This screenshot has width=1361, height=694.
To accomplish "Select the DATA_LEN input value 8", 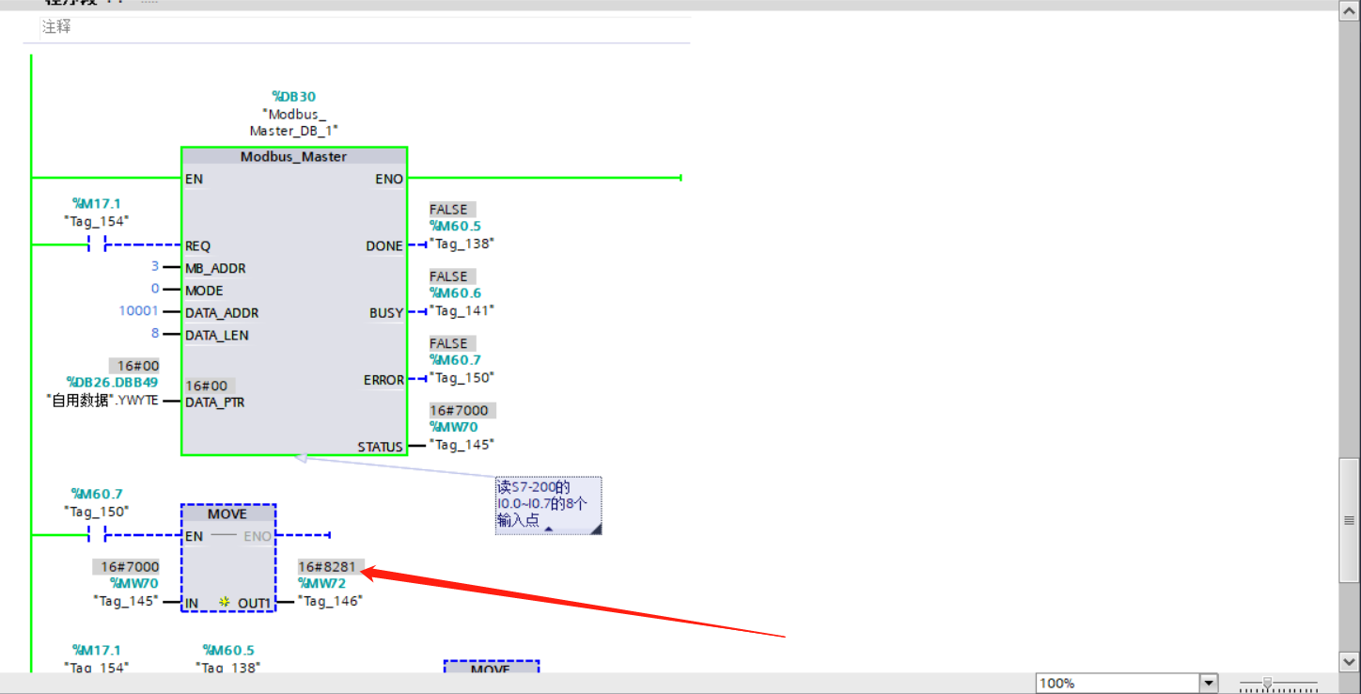I will click(x=155, y=334).
